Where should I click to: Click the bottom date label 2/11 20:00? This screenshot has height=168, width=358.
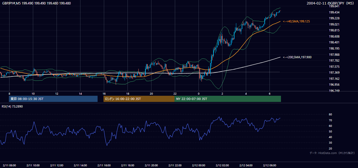coord(151,165)
